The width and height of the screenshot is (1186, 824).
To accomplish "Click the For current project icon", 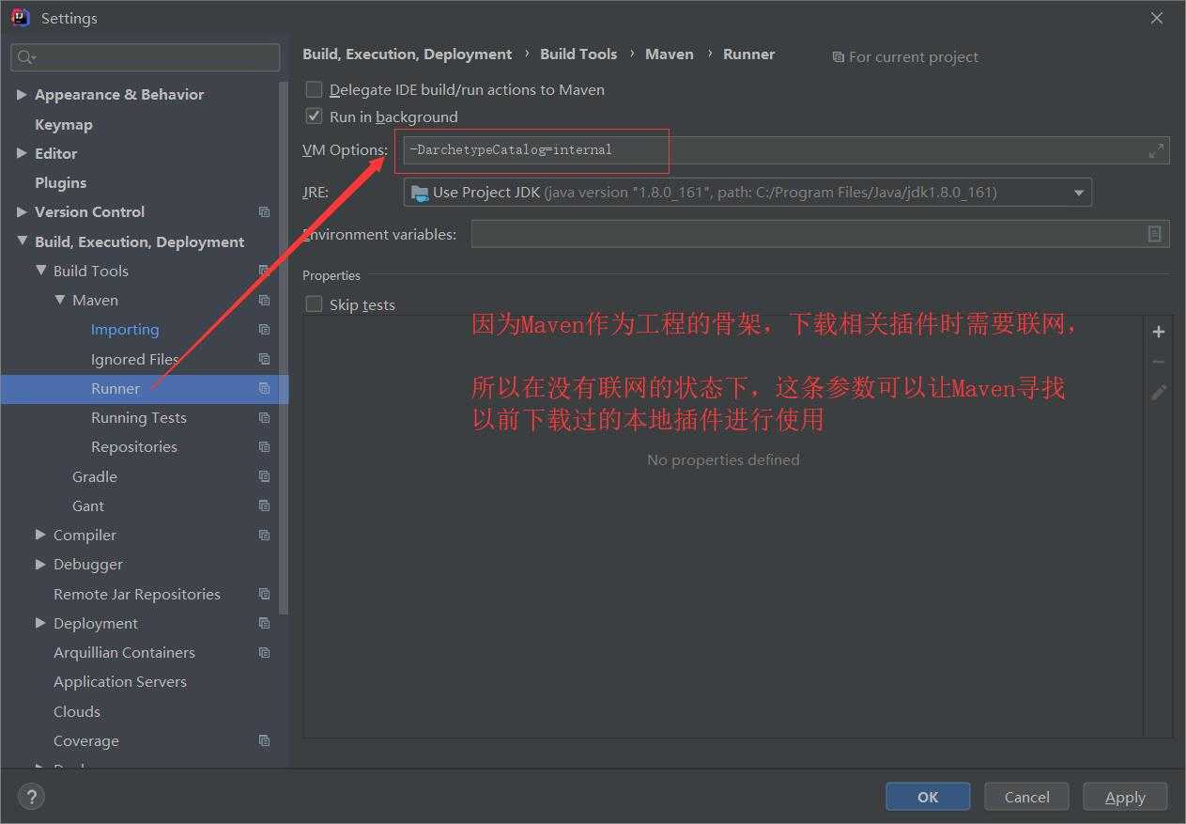I will pyautogui.click(x=838, y=57).
